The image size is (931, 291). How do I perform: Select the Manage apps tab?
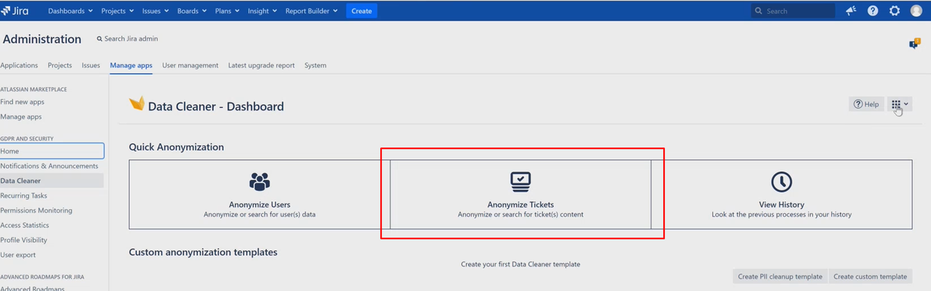(x=131, y=65)
